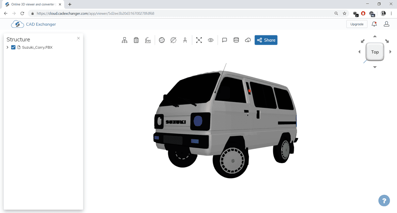Click the Upgrade button
Screen dimensions: 397x213
pyautogui.click(x=357, y=24)
